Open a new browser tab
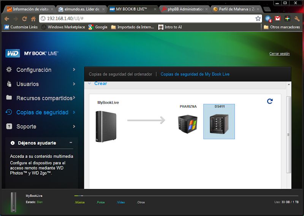Screen dimensions: 304x216 [x=267, y=9]
